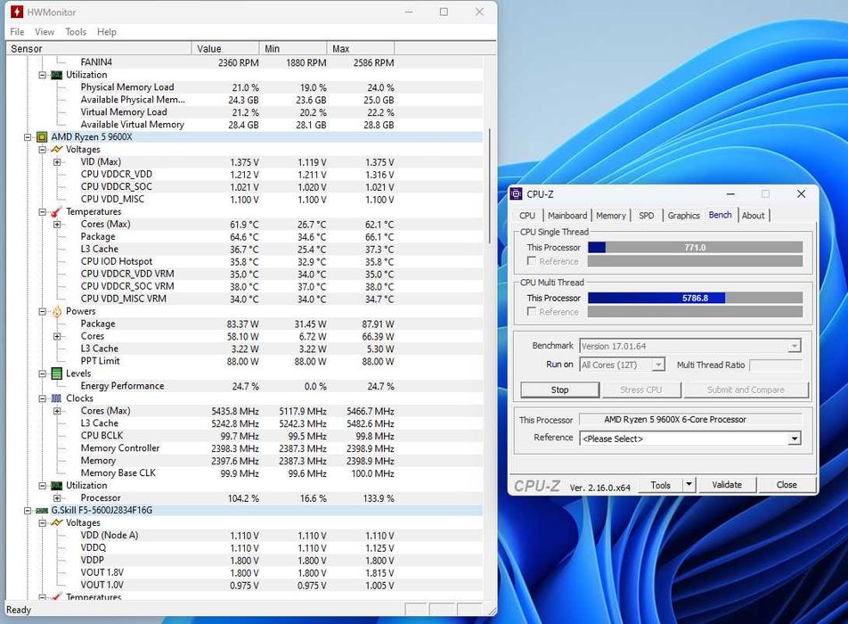The width and height of the screenshot is (848, 624).
Task: Open the Tools menu in HWMonitor
Action: (76, 32)
